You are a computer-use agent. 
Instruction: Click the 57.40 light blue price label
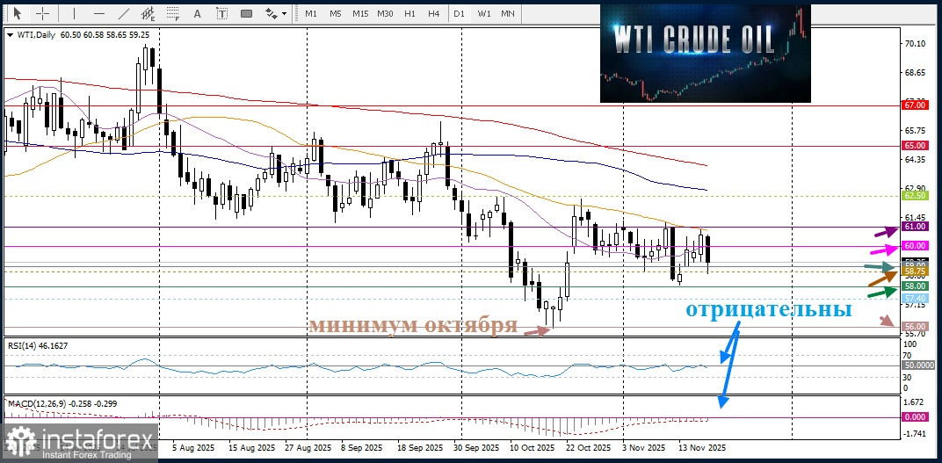coord(915,298)
